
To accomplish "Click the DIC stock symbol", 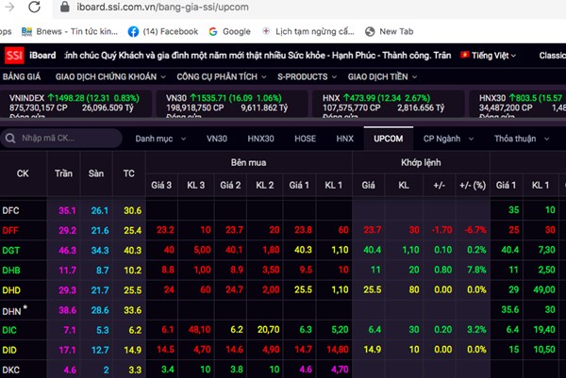I will 9,330.
